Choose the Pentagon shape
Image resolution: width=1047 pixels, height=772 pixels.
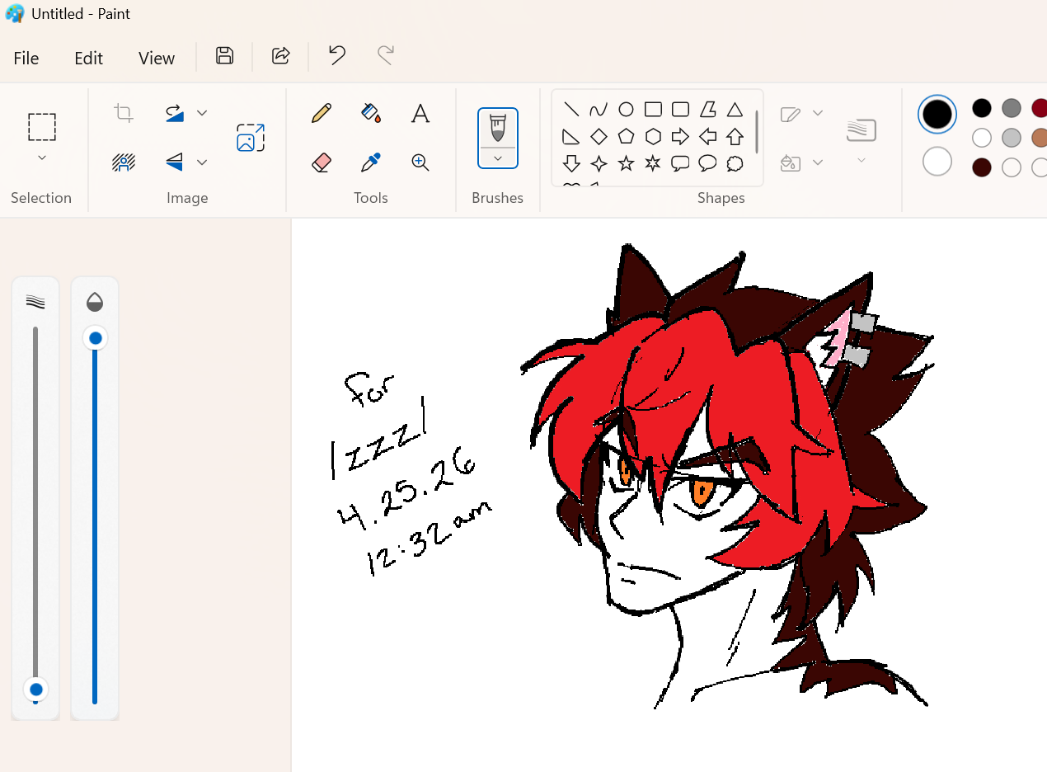point(626,137)
